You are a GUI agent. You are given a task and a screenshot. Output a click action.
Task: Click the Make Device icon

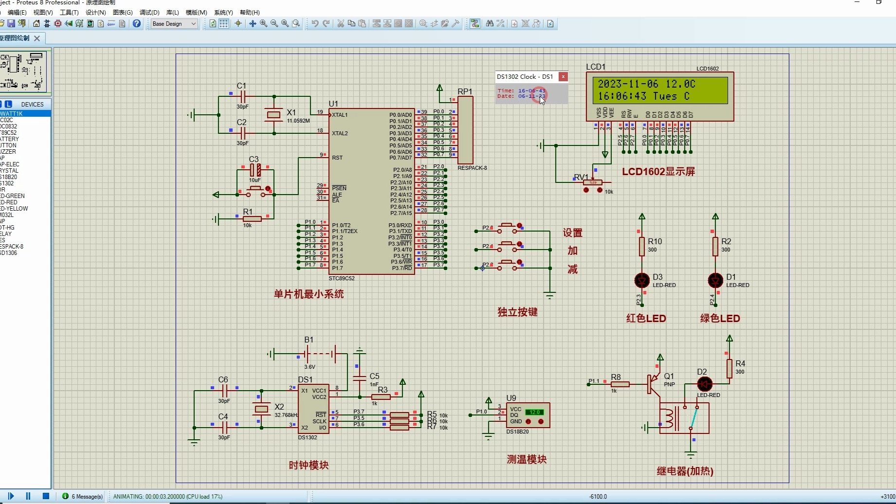pyautogui.click(x=434, y=23)
